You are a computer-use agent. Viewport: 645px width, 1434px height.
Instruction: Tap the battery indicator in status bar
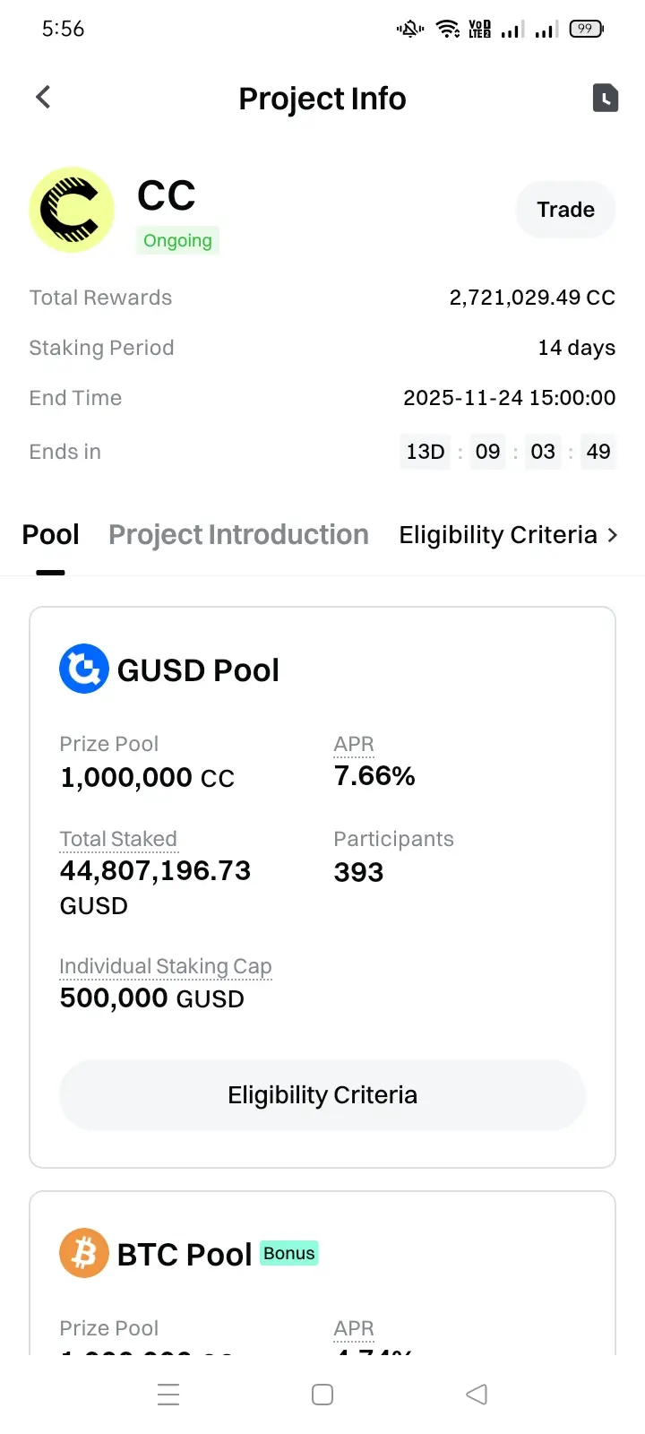[x=586, y=29]
